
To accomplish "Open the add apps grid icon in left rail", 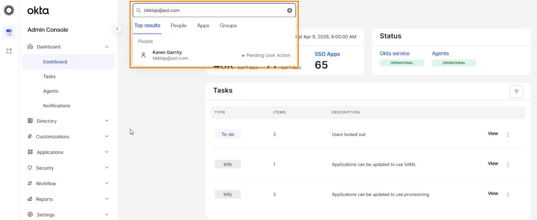I will click(9, 51).
